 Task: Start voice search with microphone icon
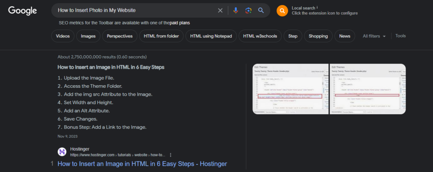click(236, 11)
